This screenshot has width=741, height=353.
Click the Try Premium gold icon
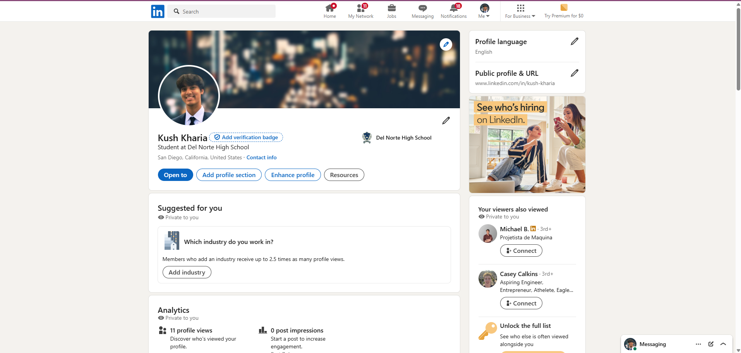pos(564,7)
